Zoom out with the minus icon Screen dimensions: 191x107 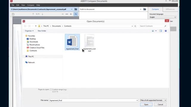pos(63,14)
